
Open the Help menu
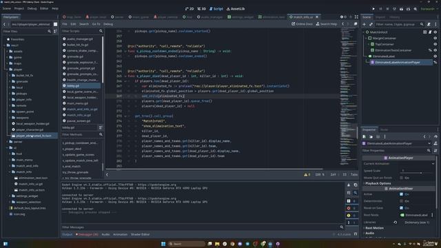[55, 9]
